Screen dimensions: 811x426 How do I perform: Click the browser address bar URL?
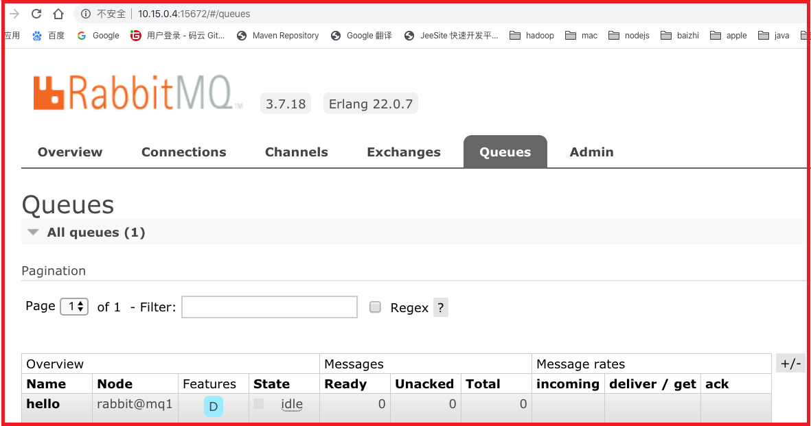point(194,14)
